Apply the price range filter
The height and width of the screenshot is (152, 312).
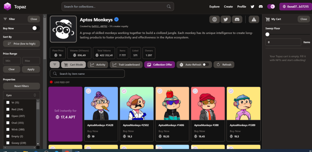[31, 69]
